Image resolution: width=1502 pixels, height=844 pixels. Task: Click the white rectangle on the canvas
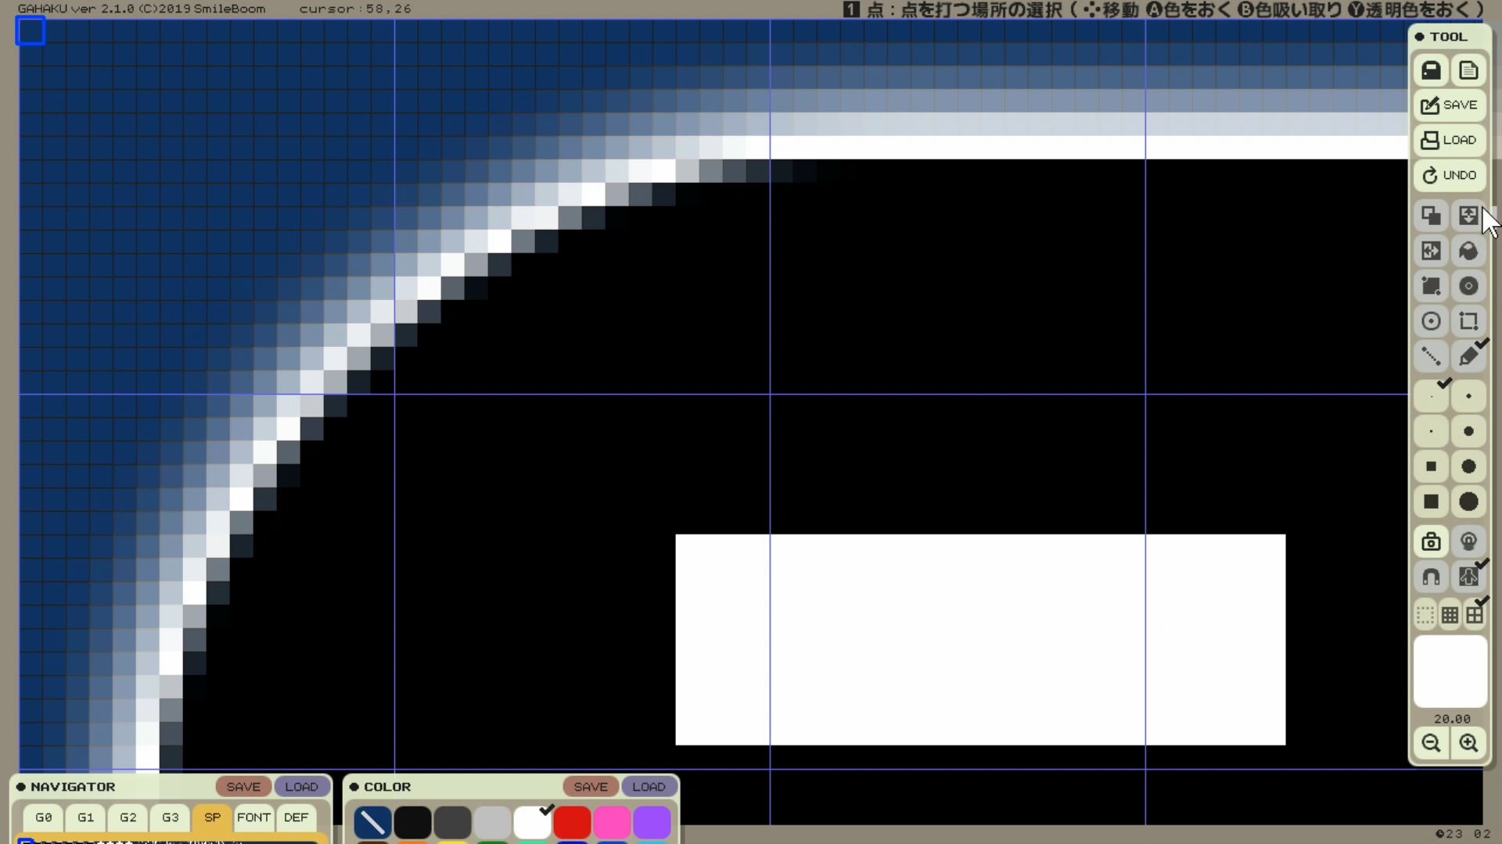pos(980,639)
